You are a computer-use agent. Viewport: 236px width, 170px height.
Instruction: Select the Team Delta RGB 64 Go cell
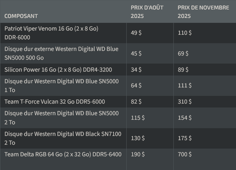click(x=63, y=154)
